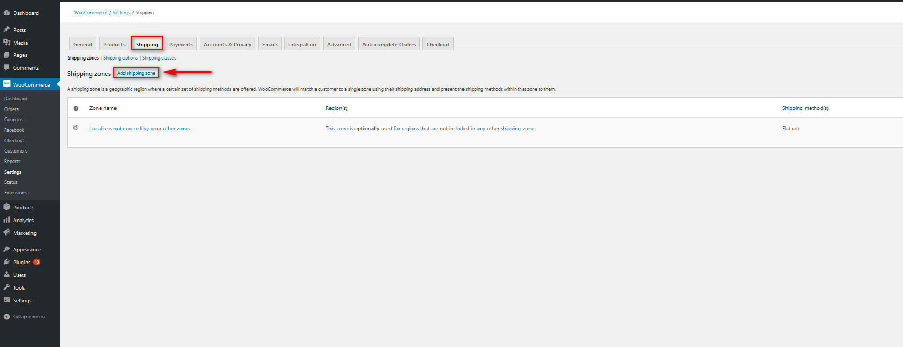Click the Shipping zones heading

pos(89,74)
